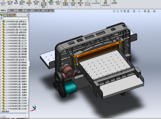Open the 装配体特征 assembly features tool
This screenshot has width=161, height=119.
pyautogui.click(x=51, y=3)
